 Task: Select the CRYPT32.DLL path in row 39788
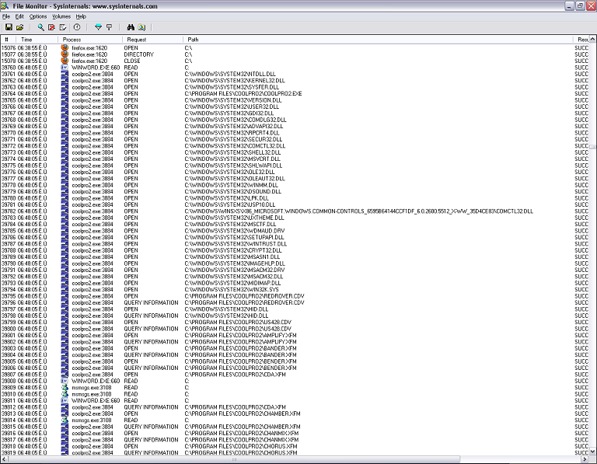click(233, 250)
